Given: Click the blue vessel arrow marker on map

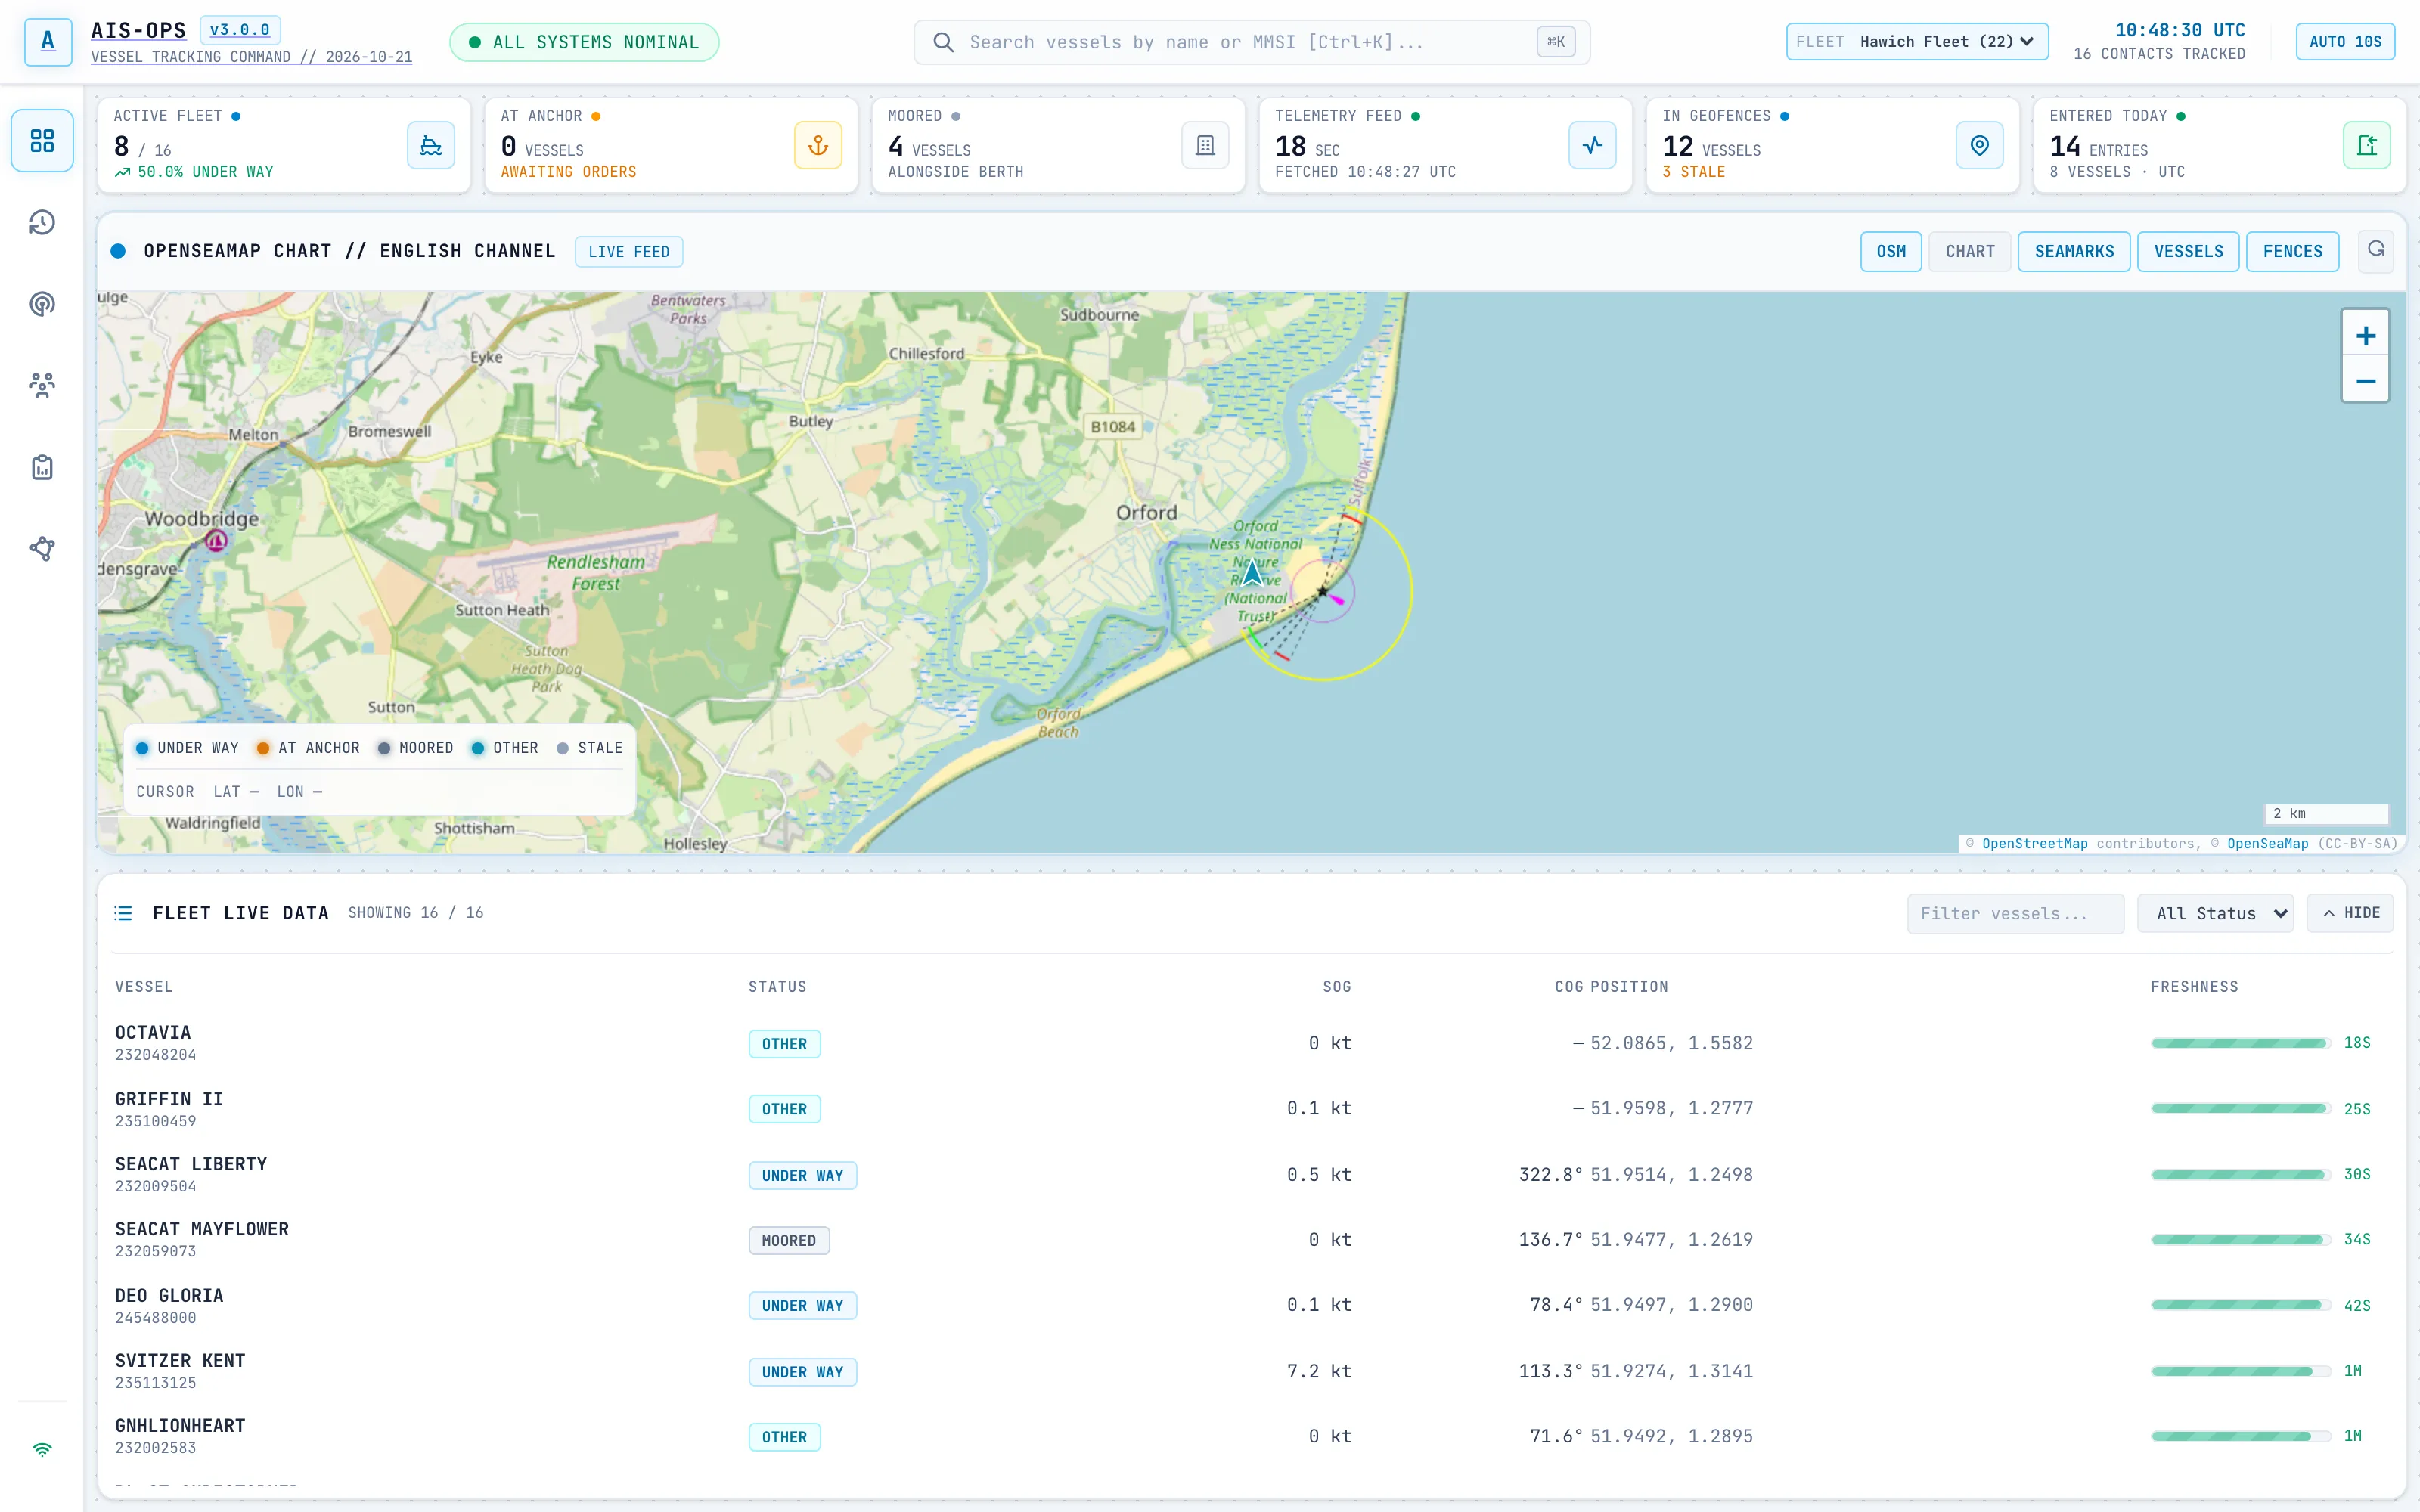Looking at the screenshot, I should 1252,572.
